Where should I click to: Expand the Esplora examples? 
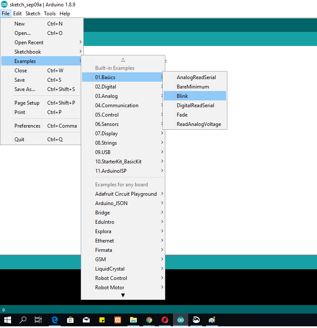coord(123,231)
